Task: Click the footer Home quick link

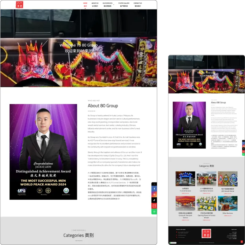Action: click(234, 232)
